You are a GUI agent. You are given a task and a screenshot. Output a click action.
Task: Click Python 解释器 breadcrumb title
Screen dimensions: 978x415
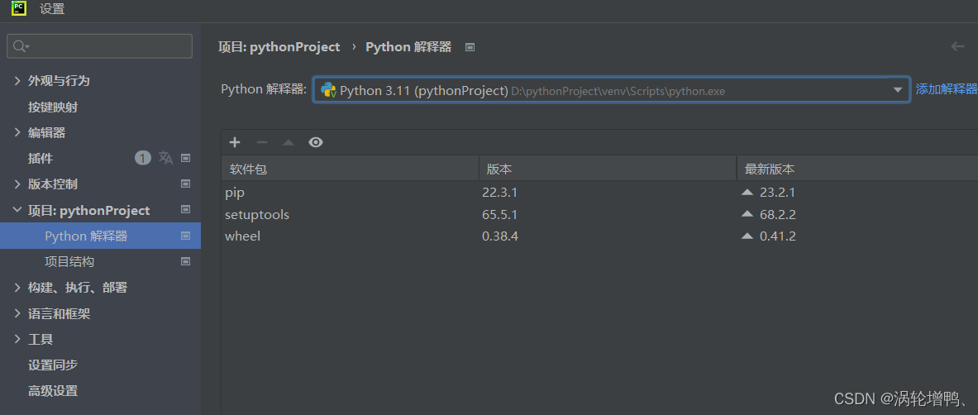tap(408, 47)
